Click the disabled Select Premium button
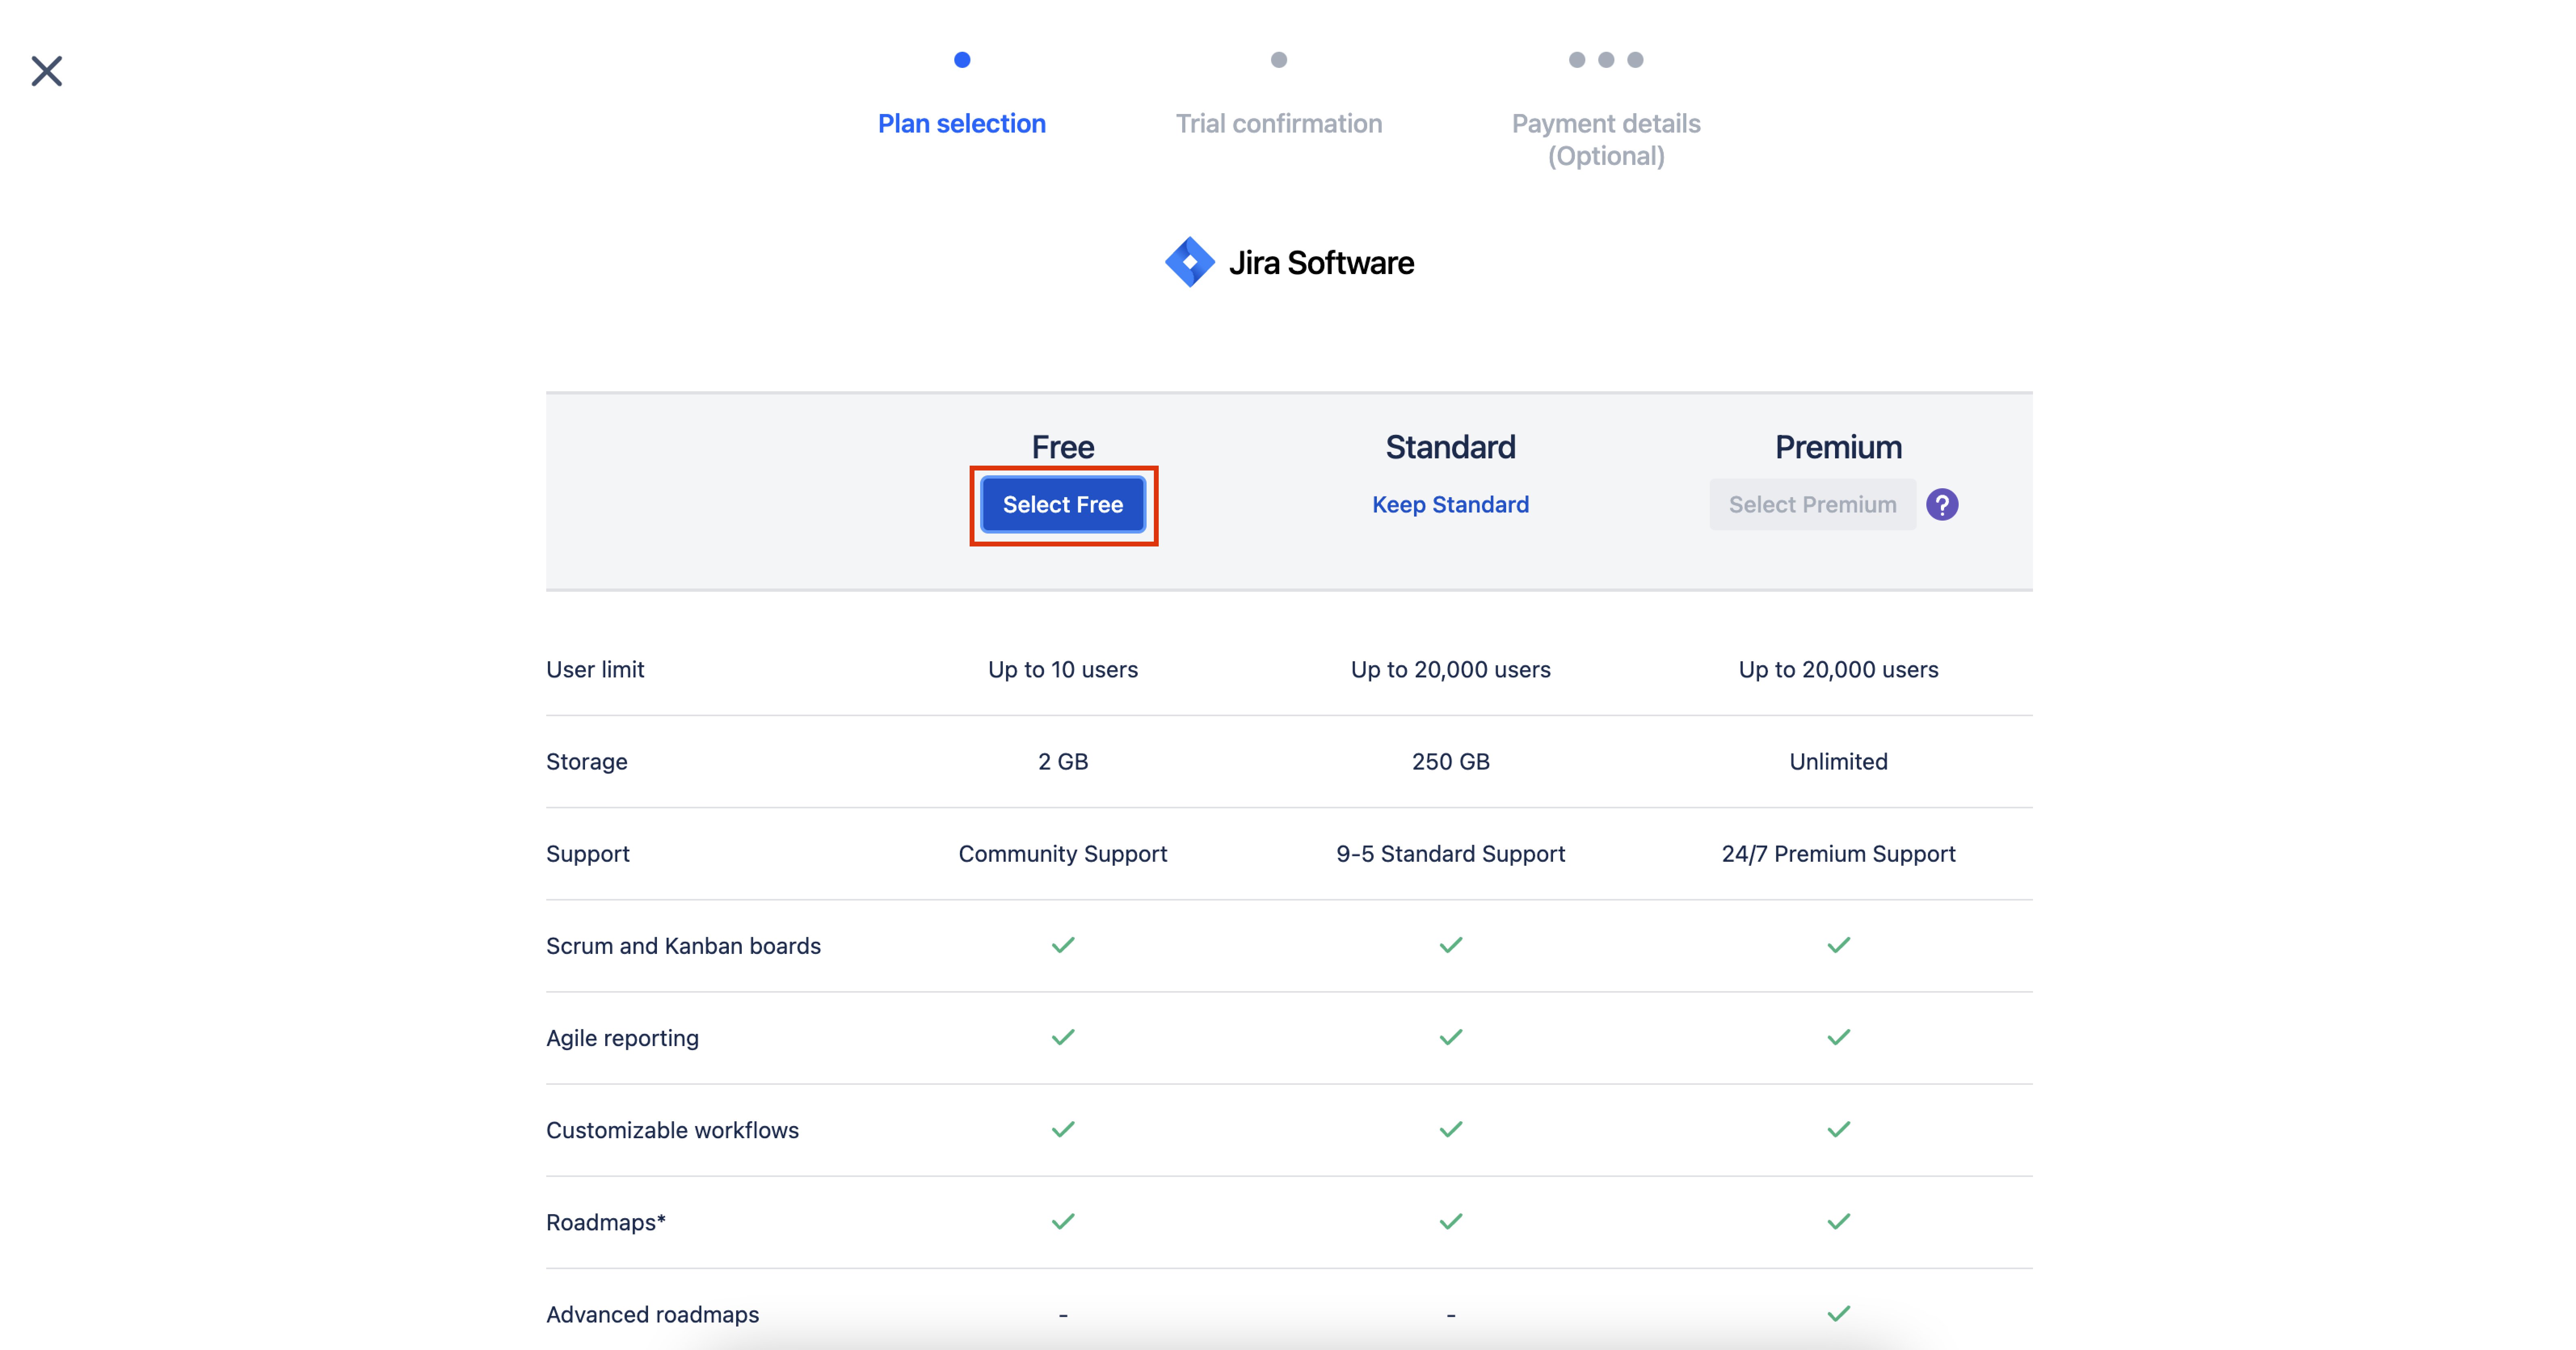 [x=1812, y=504]
